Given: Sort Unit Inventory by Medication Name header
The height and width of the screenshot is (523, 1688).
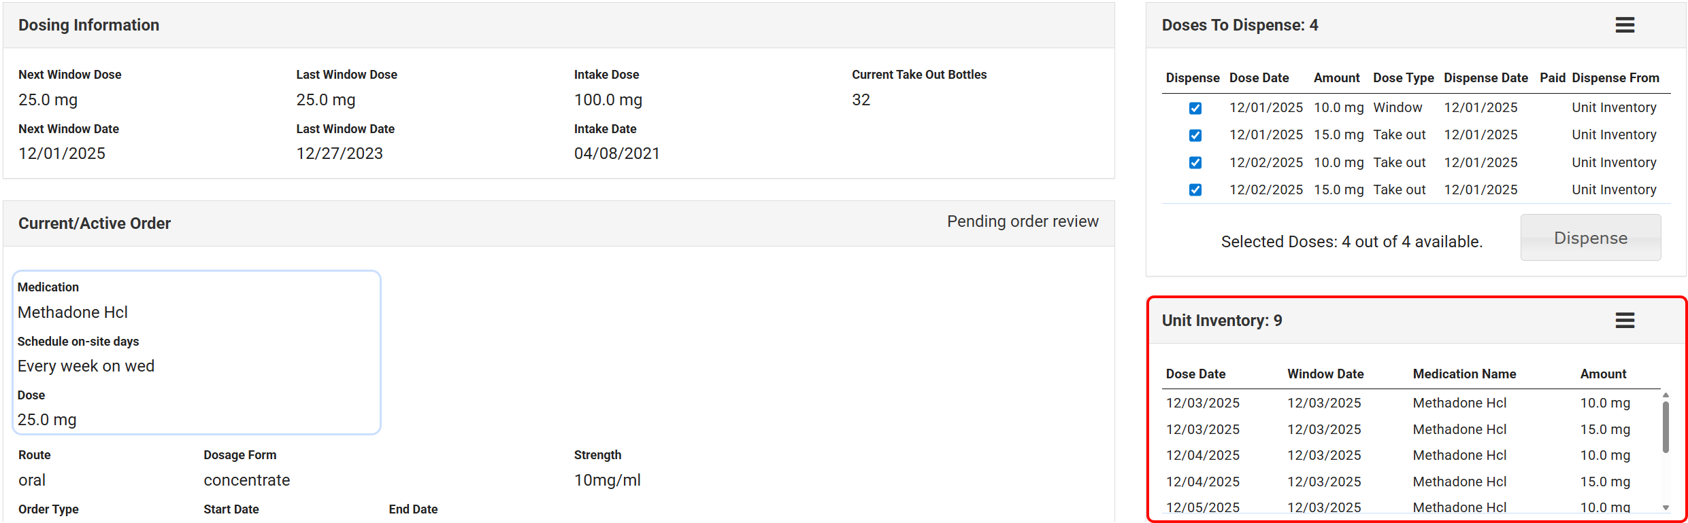Looking at the screenshot, I should tap(1464, 374).
